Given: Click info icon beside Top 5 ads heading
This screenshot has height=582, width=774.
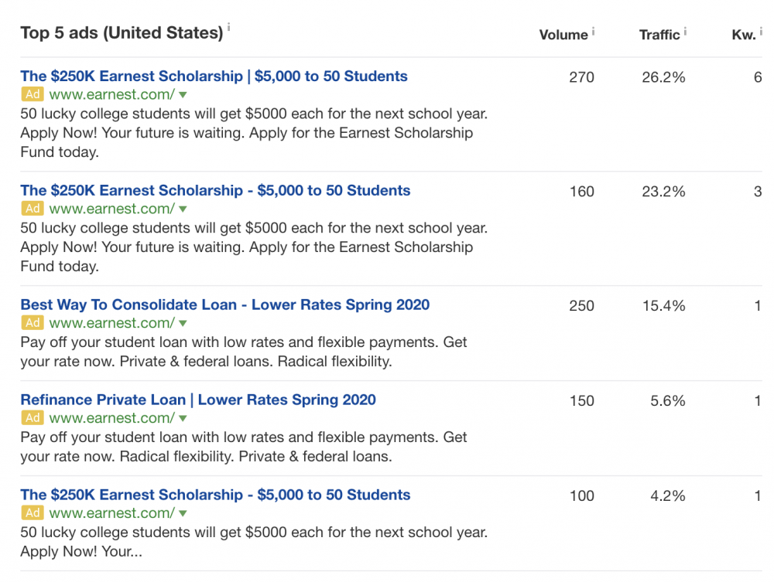Looking at the screenshot, I should (229, 28).
